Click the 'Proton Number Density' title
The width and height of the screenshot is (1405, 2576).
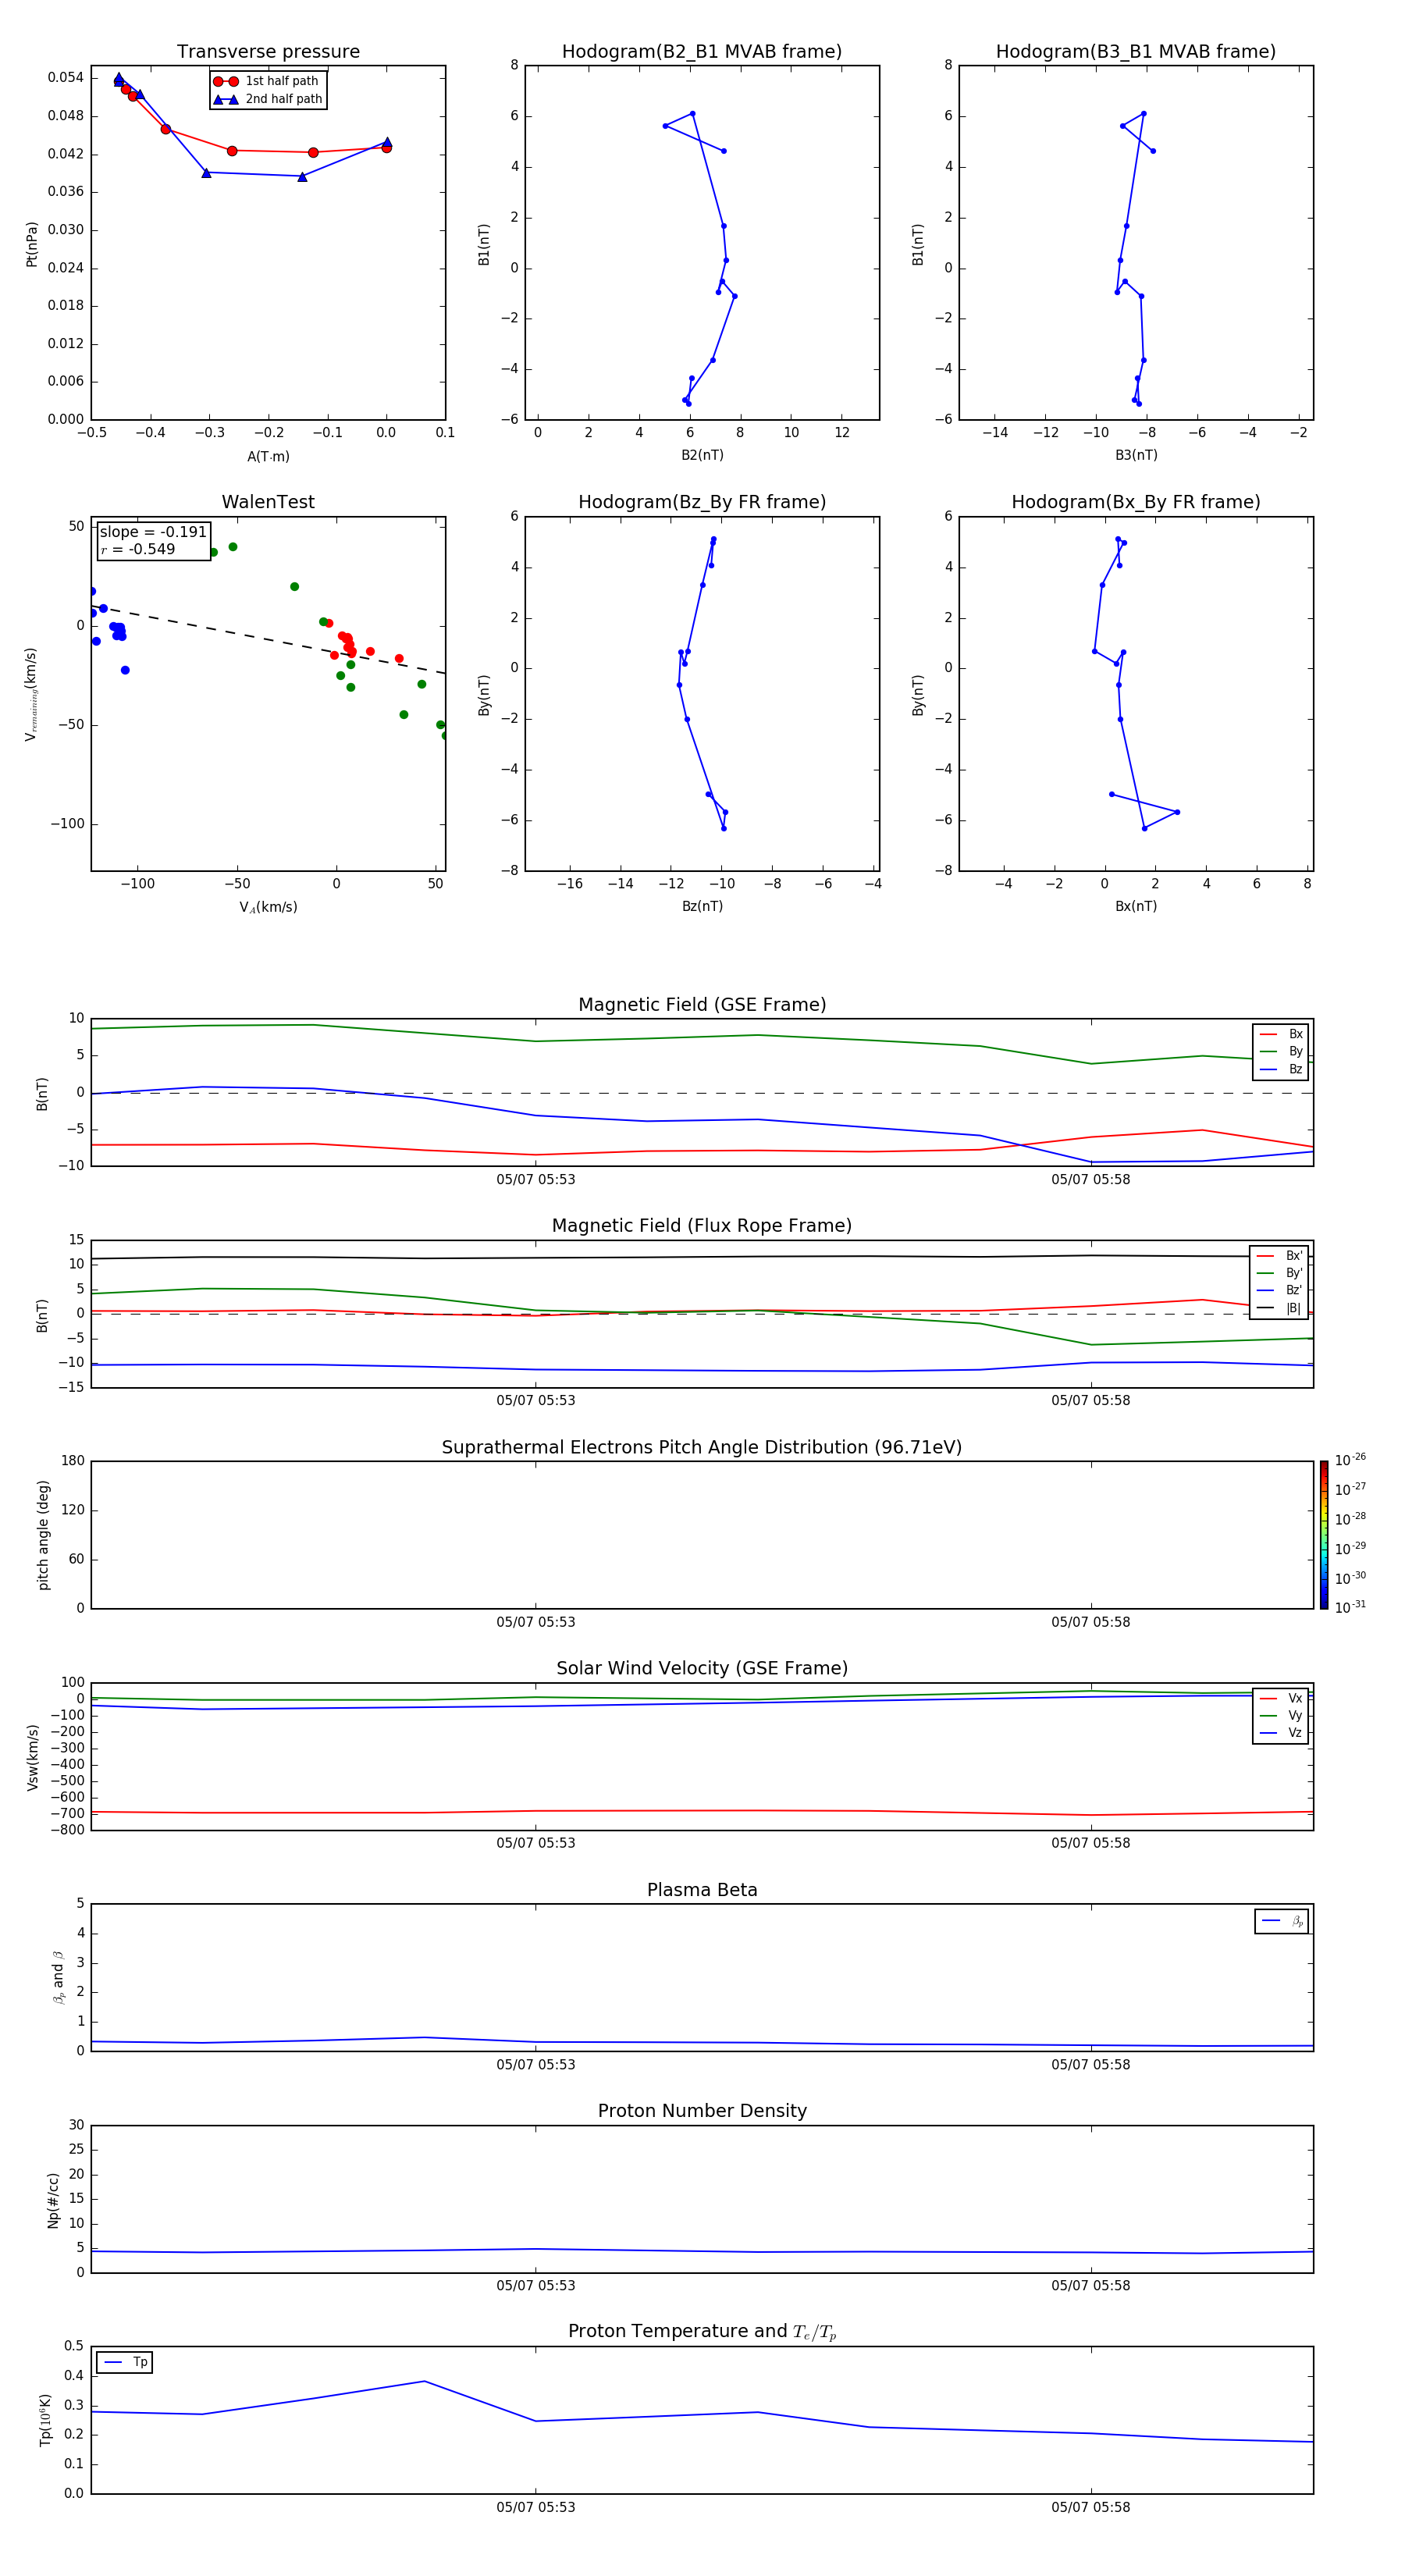pyautogui.click(x=702, y=2111)
